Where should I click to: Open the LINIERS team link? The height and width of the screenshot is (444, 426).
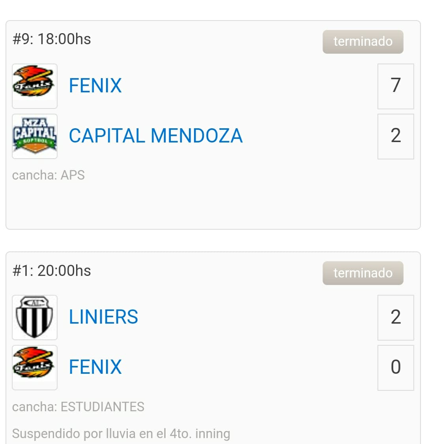(x=103, y=317)
